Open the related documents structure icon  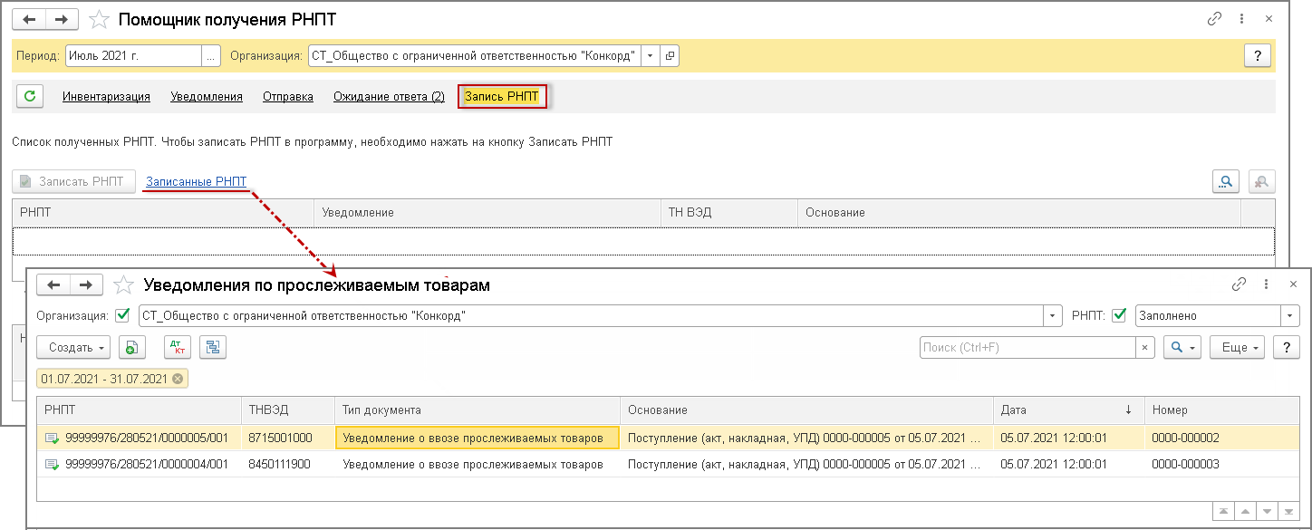point(213,347)
